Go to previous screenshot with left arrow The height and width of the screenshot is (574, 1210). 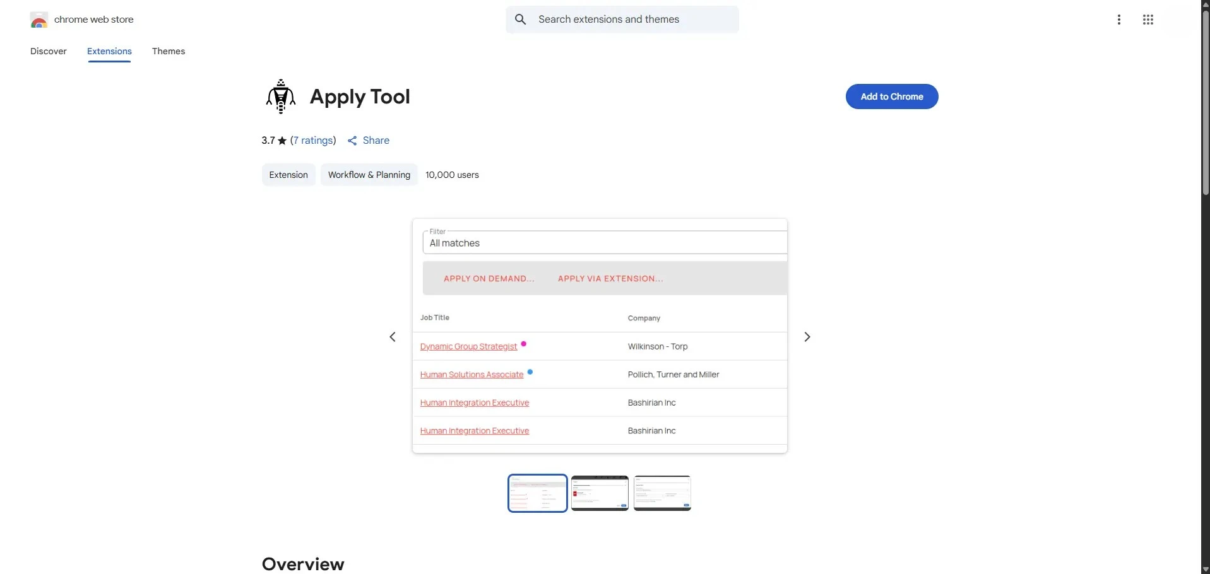pyautogui.click(x=393, y=337)
